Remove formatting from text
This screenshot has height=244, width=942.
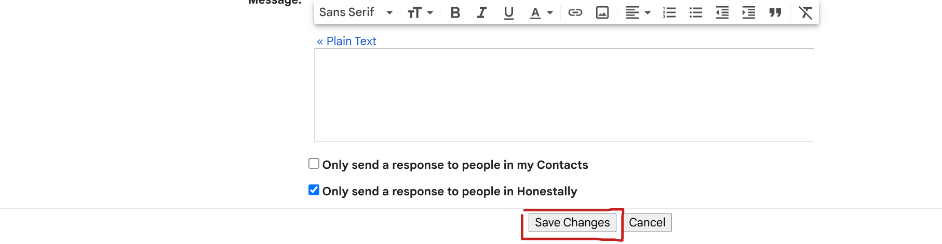coord(805,12)
